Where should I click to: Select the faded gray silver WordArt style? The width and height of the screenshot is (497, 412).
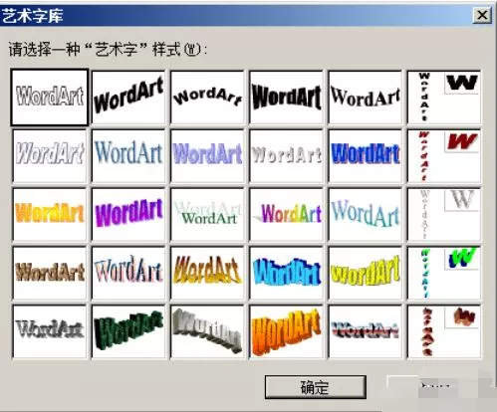pos(286,155)
